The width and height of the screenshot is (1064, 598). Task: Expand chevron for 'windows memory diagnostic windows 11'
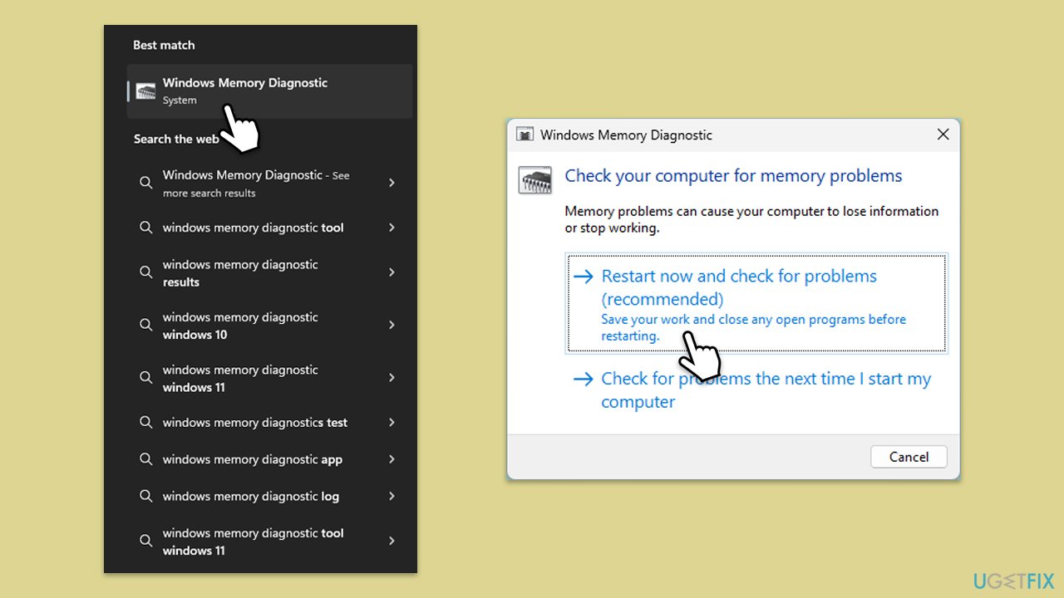coord(392,378)
